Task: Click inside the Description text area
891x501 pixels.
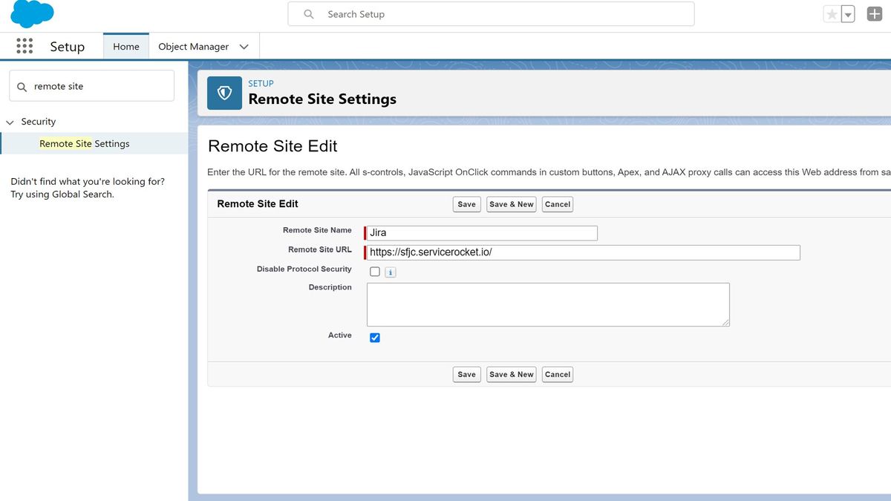Action: (x=547, y=304)
